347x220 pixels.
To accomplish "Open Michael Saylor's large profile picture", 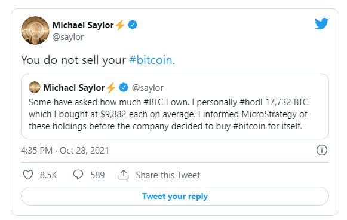I will pyautogui.click(x=35, y=30).
